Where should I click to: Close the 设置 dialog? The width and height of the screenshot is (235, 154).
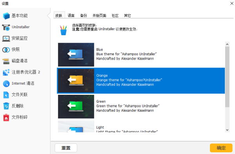[x=232, y=3]
